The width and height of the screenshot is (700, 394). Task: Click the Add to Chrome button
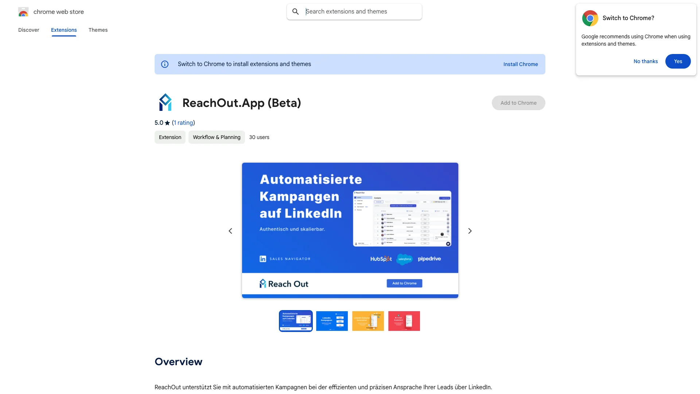(x=518, y=103)
